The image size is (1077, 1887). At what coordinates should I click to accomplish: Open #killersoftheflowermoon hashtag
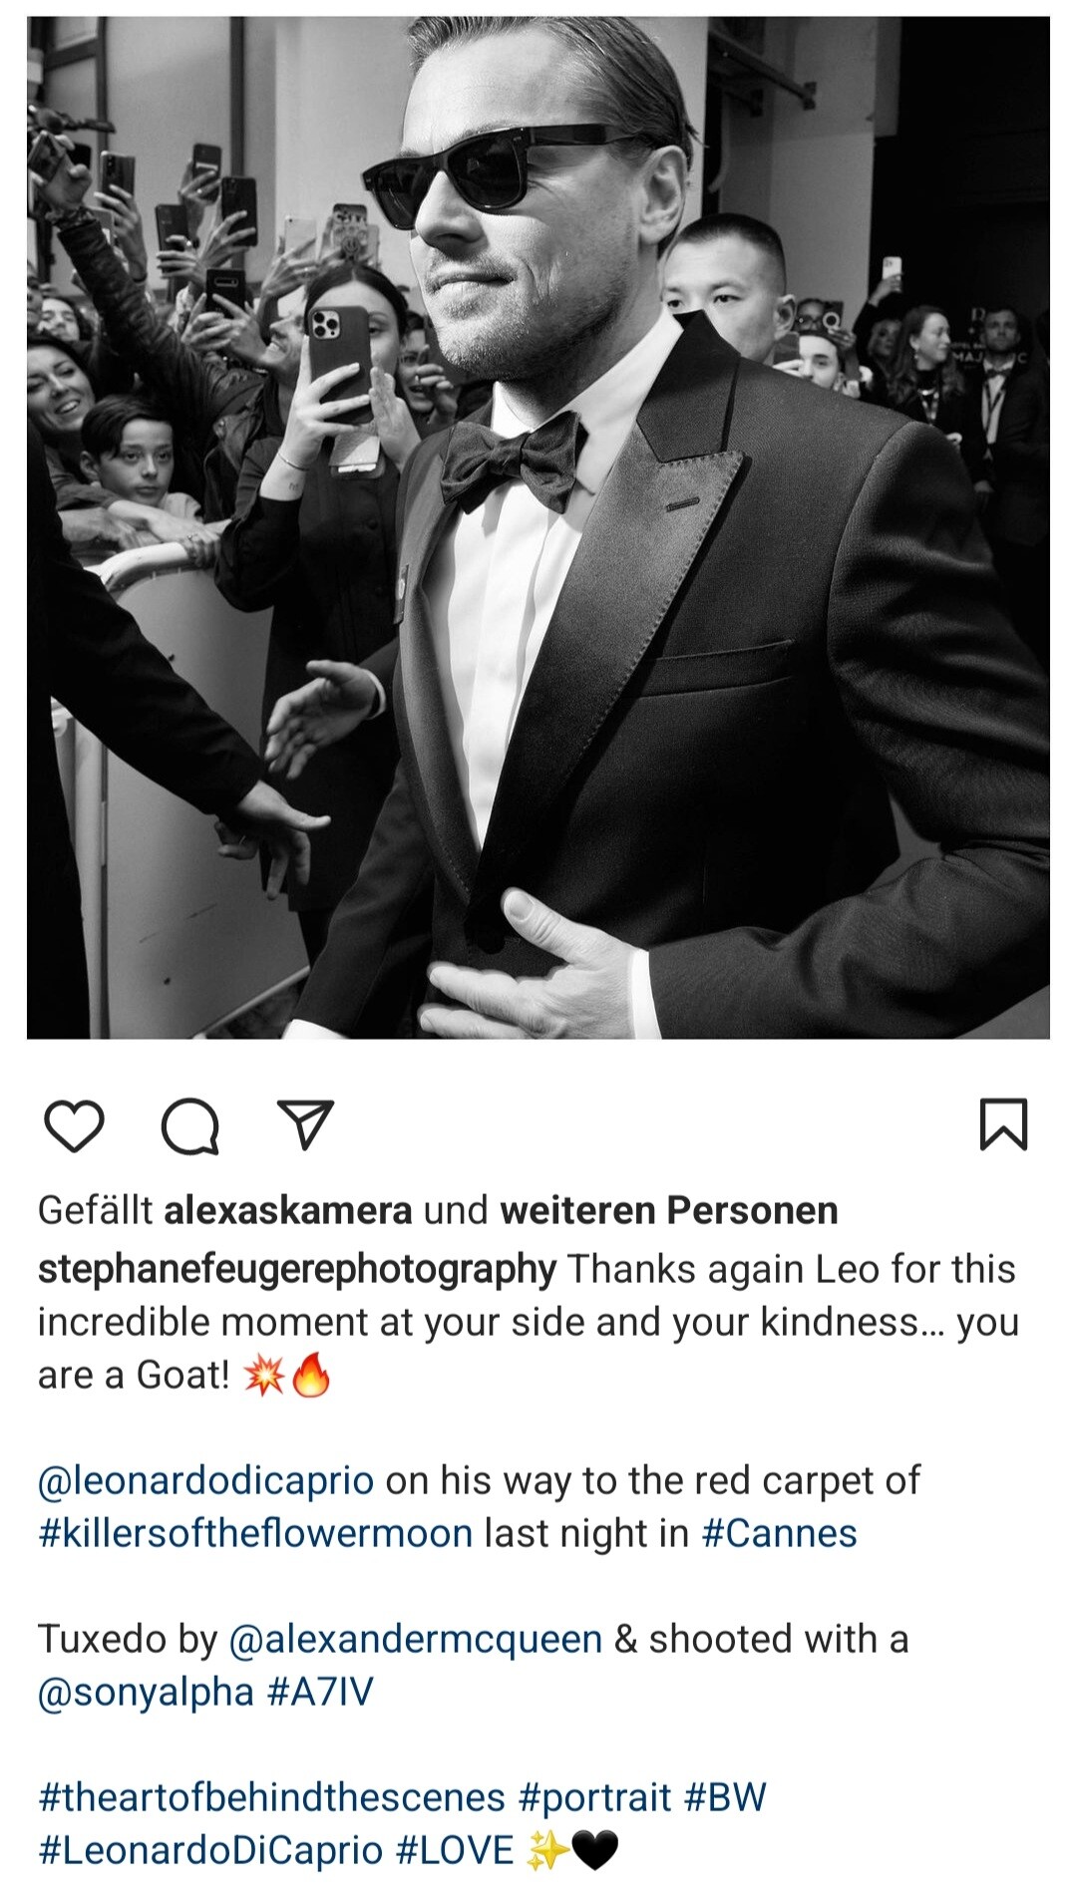click(x=255, y=1533)
